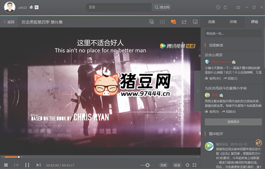Collapse the right side panel arrow
Screen dimensions: 265x169
tap(198, 90)
